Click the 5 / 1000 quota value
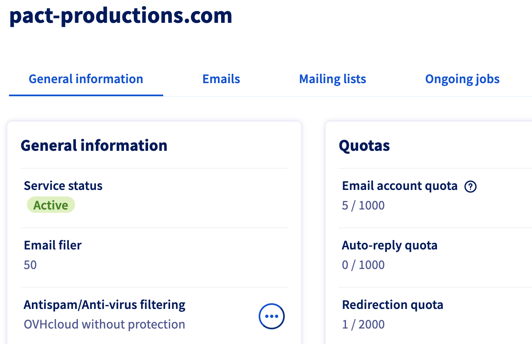The image size is (532, 344). click(x=363, y=205)
